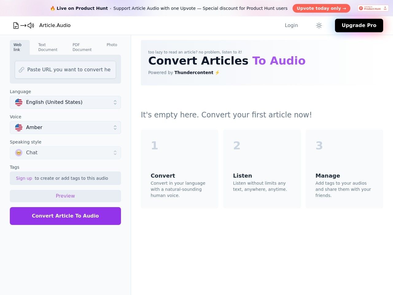Screen dimensions: 393x295
Task: Expand the Amber voice dropdown arrows
Action: (x=115, y=128)
